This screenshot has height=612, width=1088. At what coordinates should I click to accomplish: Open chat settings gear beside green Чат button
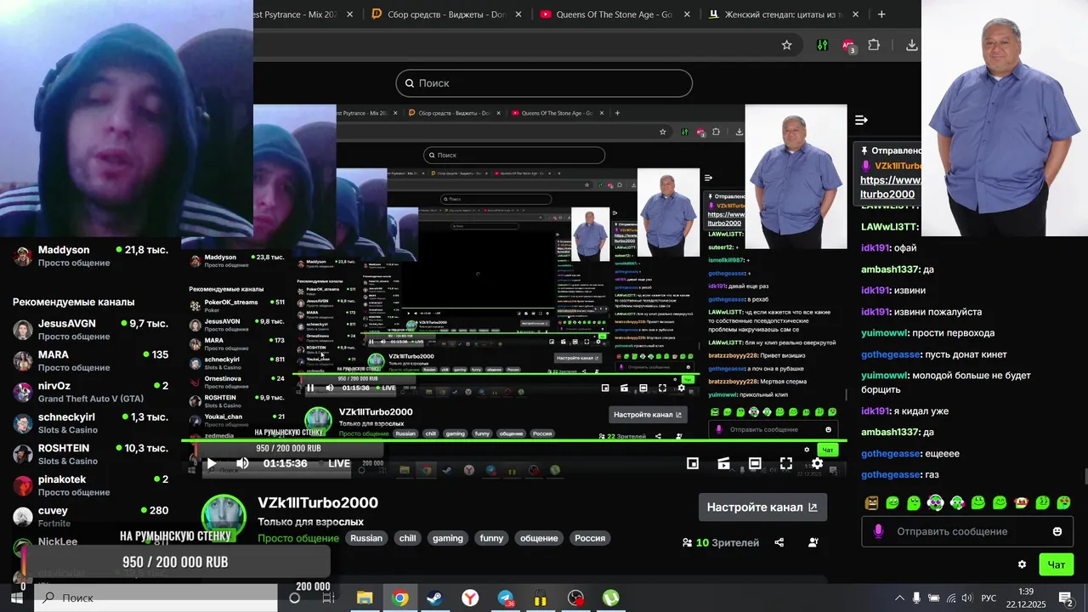click(x=1022, y=564)
